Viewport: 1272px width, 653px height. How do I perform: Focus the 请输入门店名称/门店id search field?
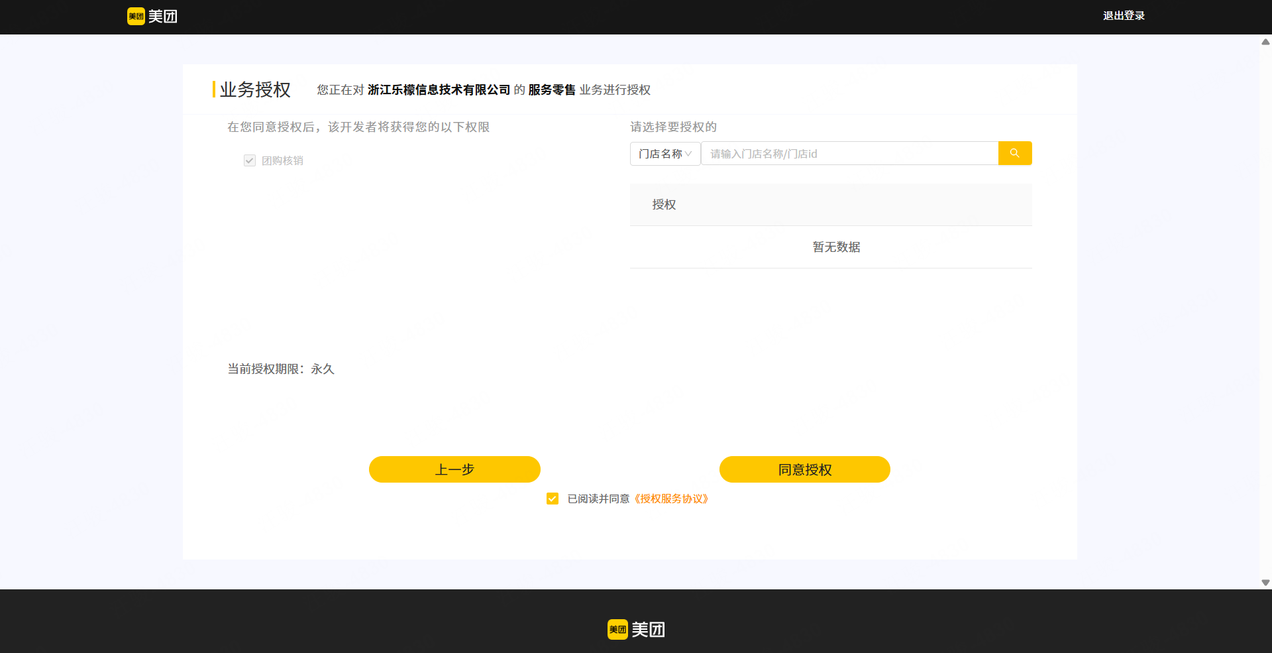click(849, 154)
